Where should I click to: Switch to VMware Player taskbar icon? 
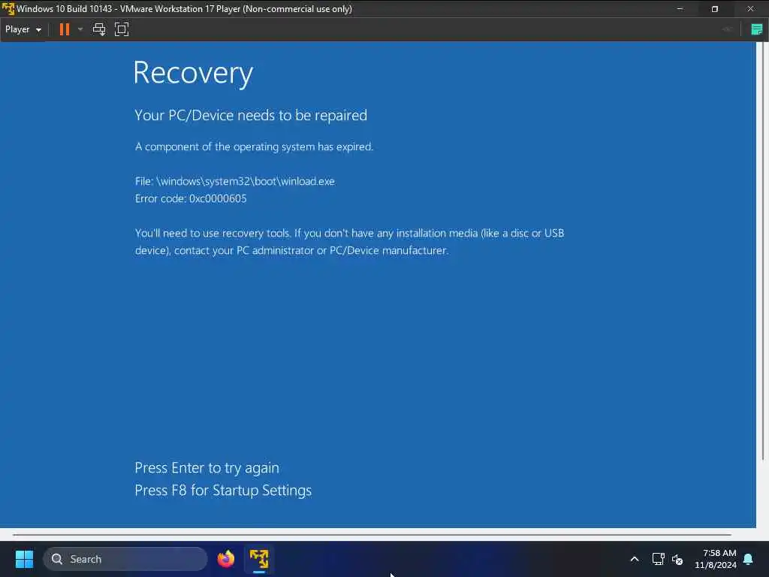pos(259,559)
